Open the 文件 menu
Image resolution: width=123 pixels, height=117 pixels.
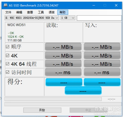coord(8,12)
